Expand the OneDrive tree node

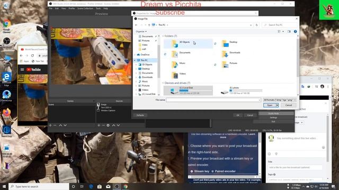pyautogui.click(x=135, y=55)
